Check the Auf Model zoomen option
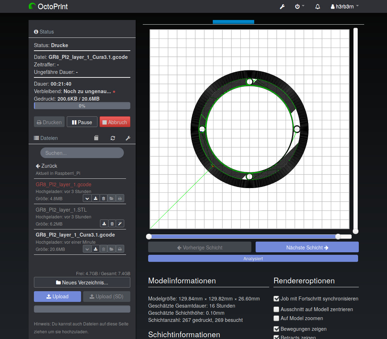This screenshot has height=339, width=387. (x=276, y=318)
